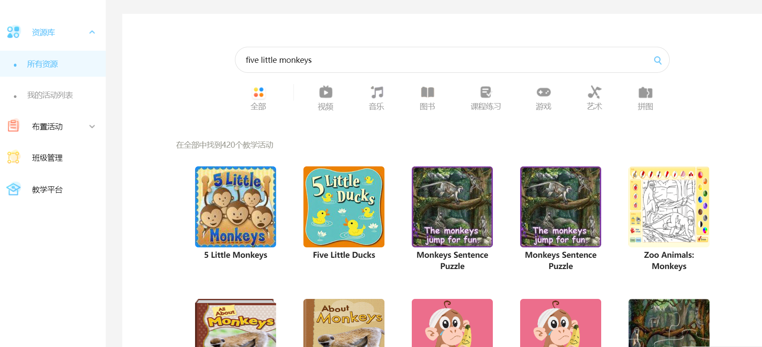
Task: Filter results by the 视频 icon
Action: point(326,92)
